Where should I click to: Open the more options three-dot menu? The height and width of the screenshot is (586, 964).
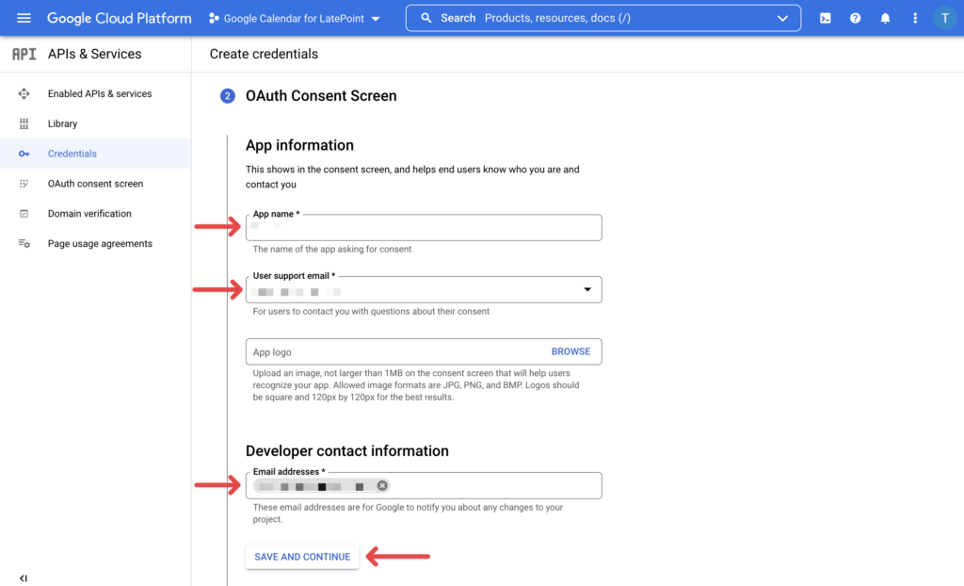pos(915,17)
